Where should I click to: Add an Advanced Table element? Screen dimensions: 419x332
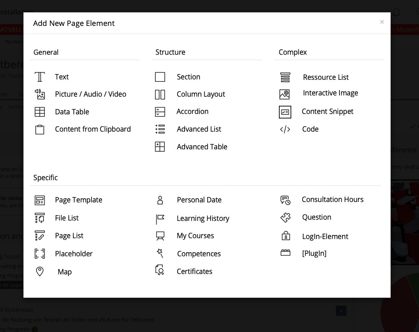pos(202,147)
